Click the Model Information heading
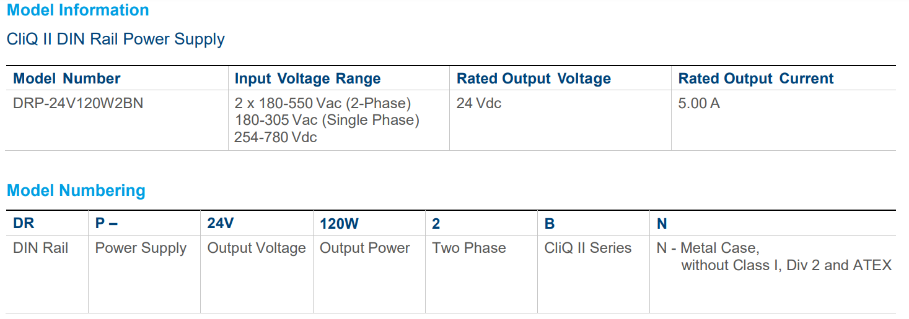This screenshot has width=909, height=319. pos(78,11)
